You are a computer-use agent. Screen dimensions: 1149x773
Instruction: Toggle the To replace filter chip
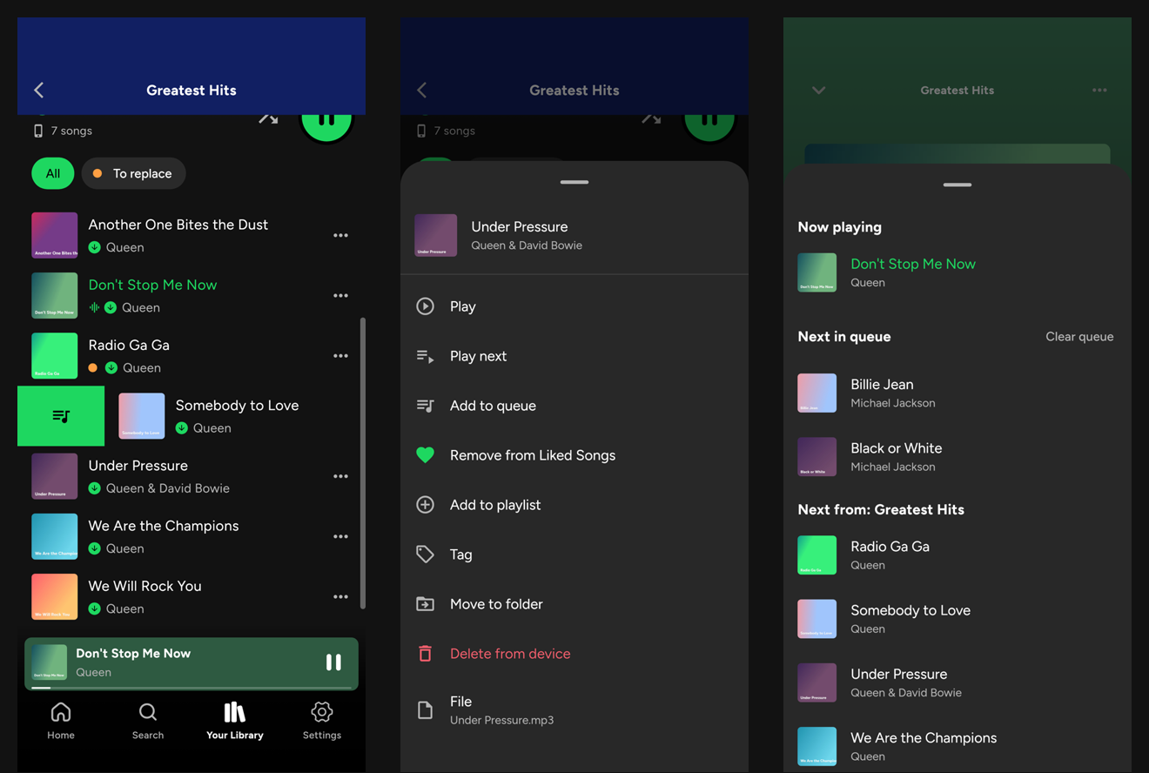click(133, 173)
